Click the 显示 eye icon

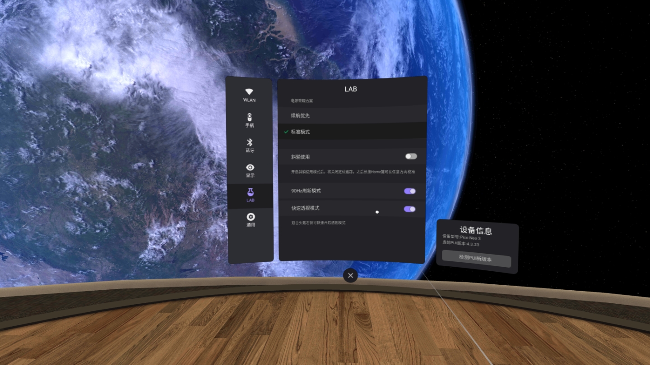click(x=250, y=168)
